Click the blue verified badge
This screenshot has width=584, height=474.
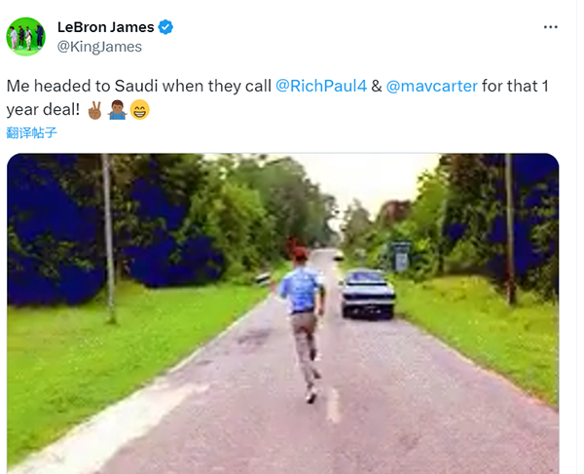click(x=165, y=27)
